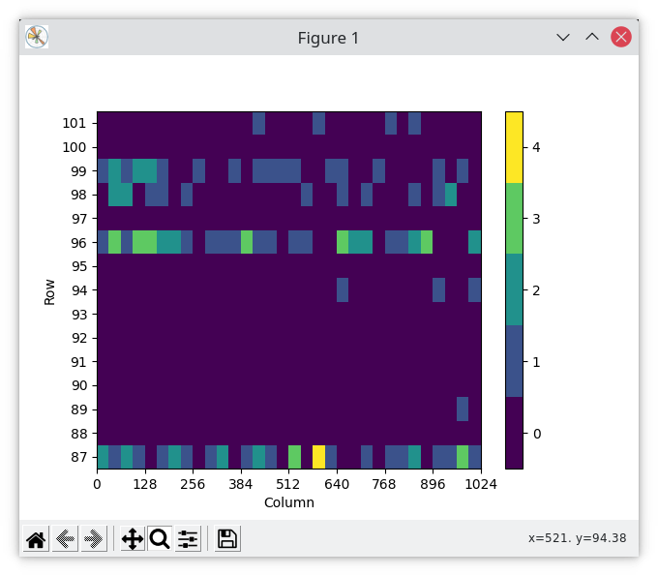Click the colorbar tick label '2'
658x576 pixels.
[536, 290]
